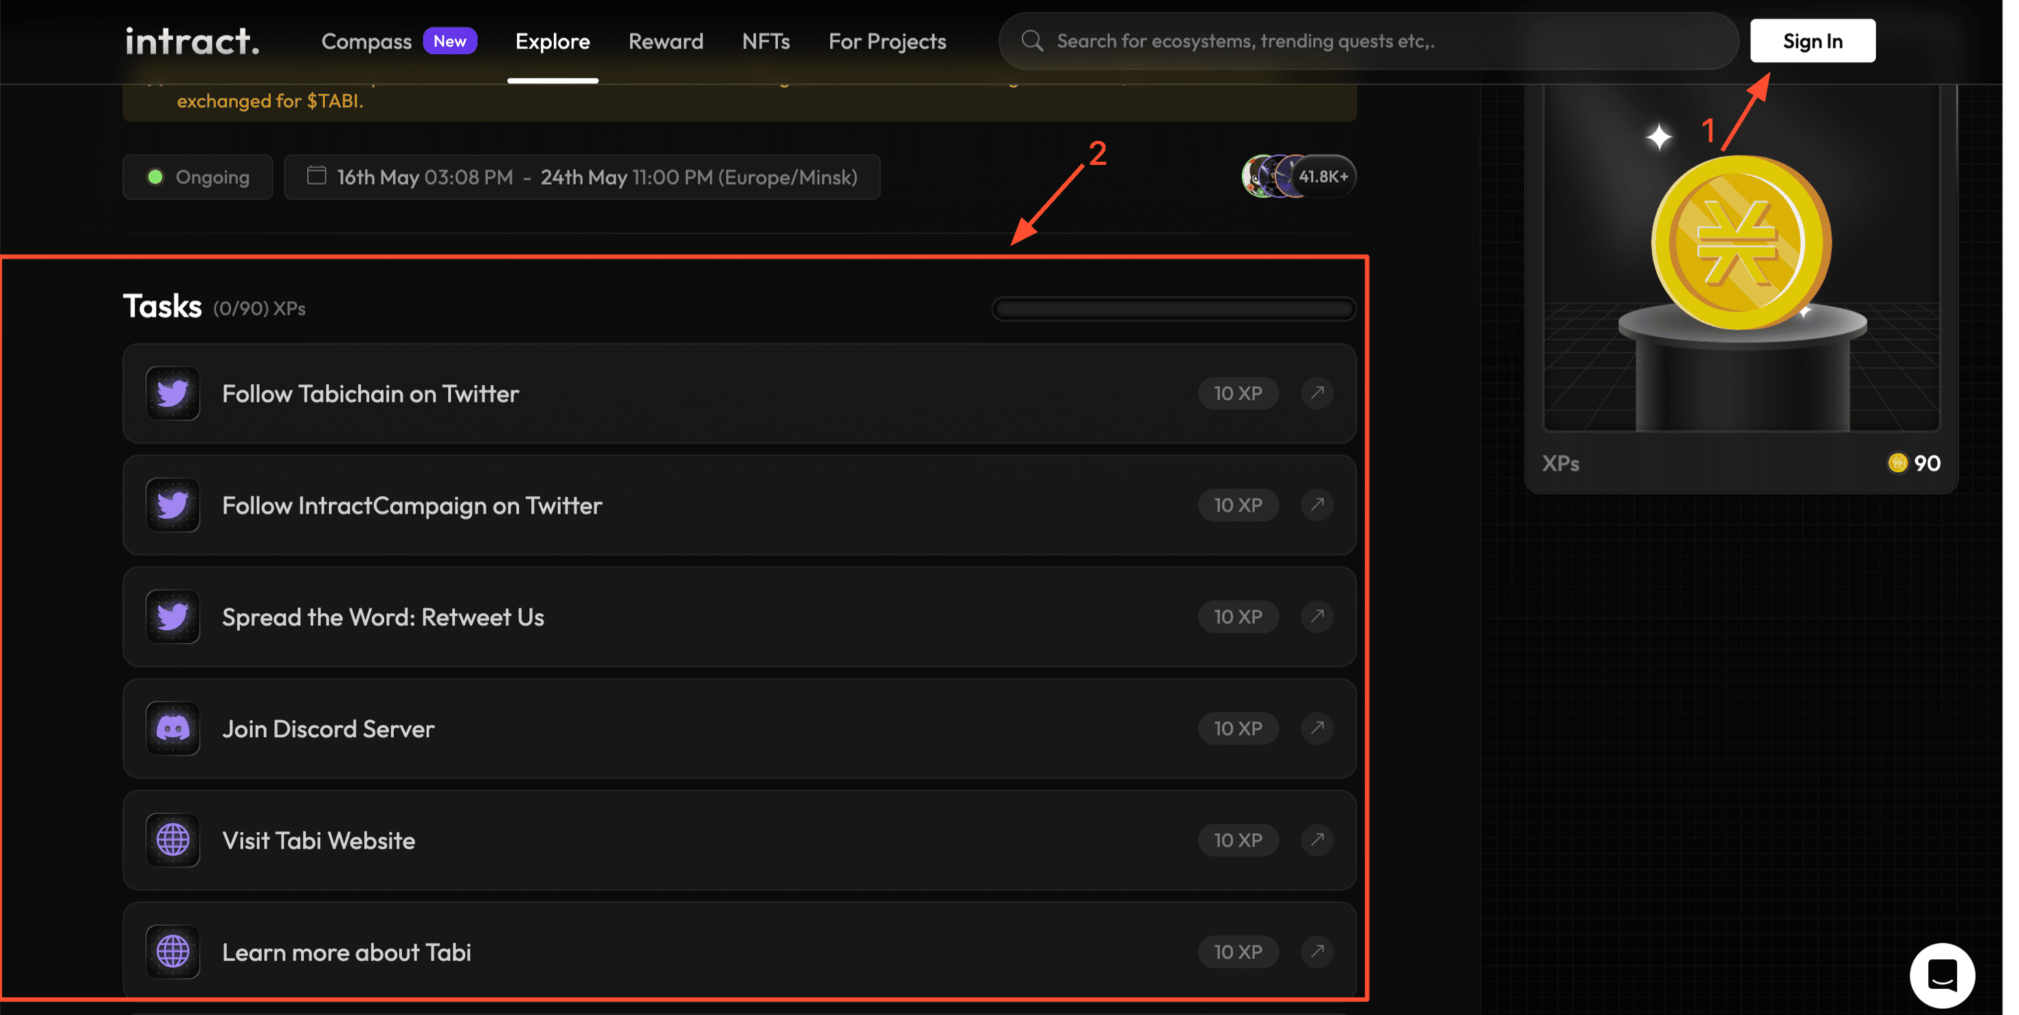Go to the NFTs page

pos(766,41)
